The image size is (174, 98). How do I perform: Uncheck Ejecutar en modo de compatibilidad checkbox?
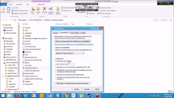[x=56, y=50]
